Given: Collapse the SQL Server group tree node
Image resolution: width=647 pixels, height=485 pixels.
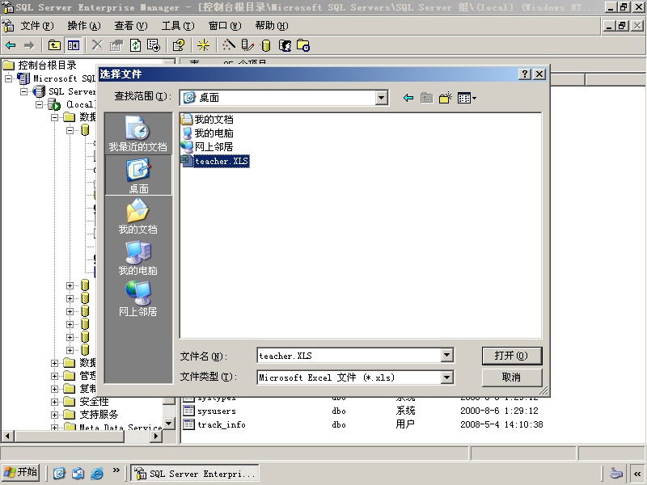Looking at the screenshot, I should click(x=24, y=91).
